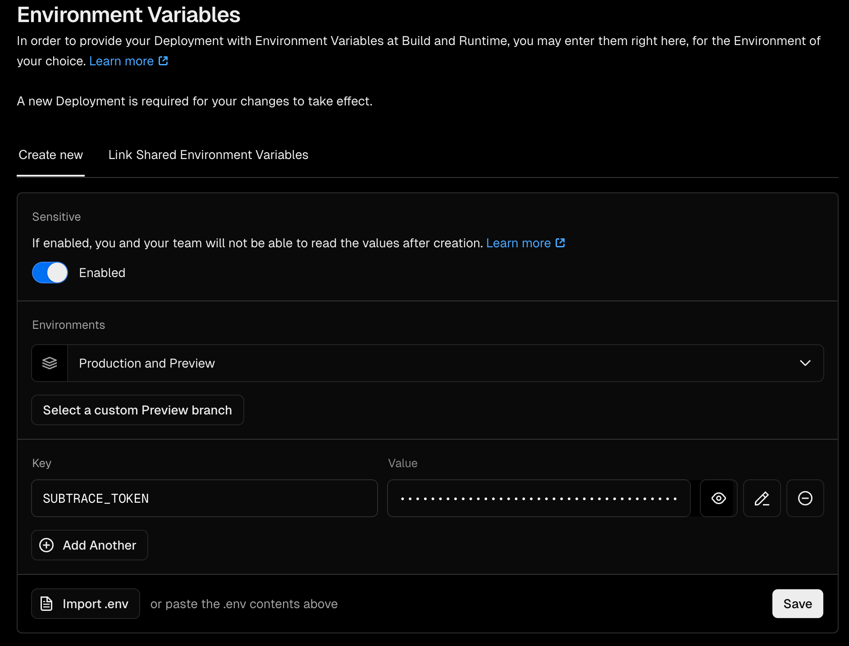Open the Production and Preview environments dropdown
849x646 pixels.
click(x=428, y=363)
